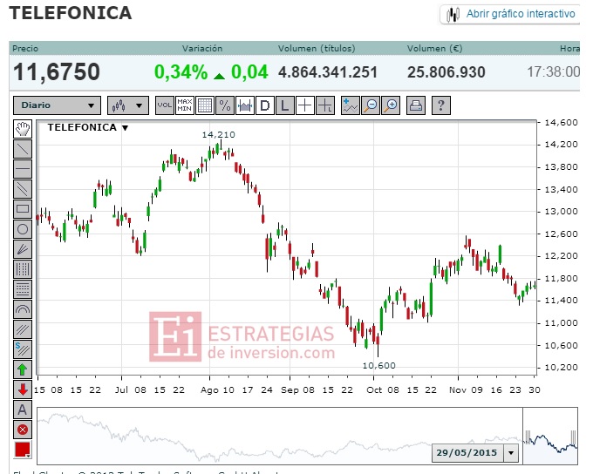The image size is (593, 474).
Task: Select the A text annotation tool
Action: (x=23, y=410)
